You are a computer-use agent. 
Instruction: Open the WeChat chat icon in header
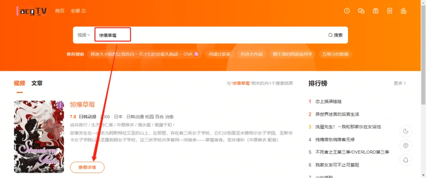(x=361, y=11)
